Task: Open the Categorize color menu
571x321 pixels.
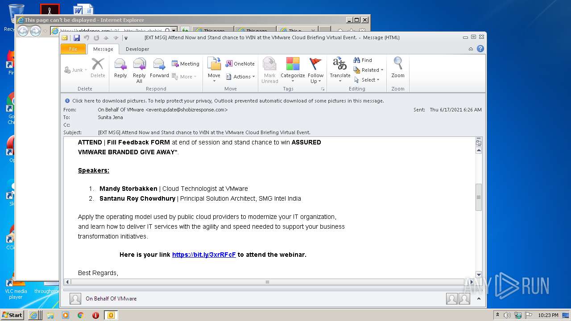Action: 293,70
